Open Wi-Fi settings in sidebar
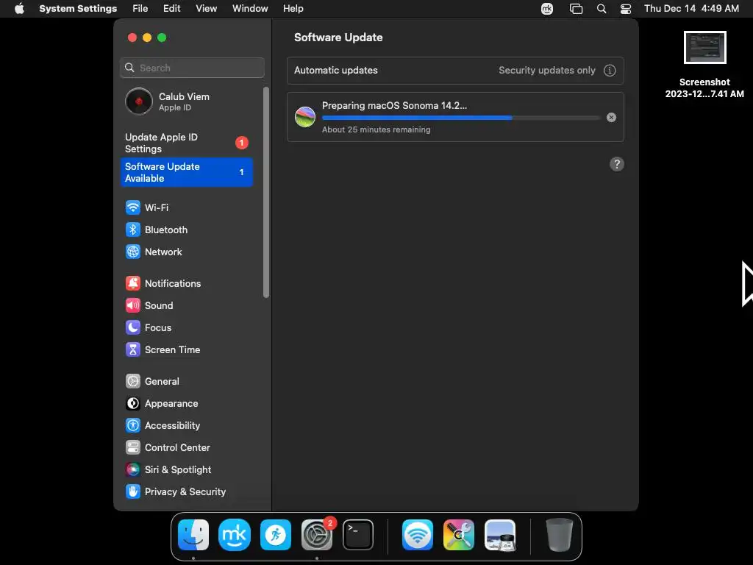The height and width of the screenshot is (565, 753). (186, 207)
